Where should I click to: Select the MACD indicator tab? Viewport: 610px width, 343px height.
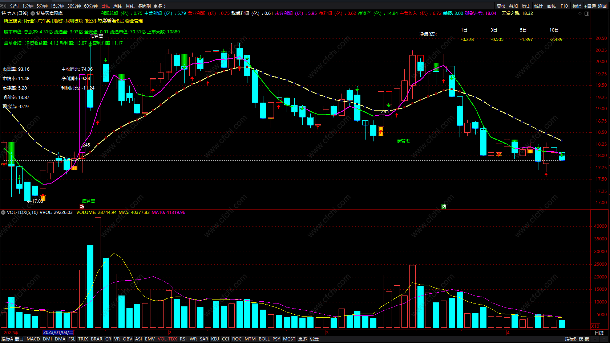click(x=33, y=339)
